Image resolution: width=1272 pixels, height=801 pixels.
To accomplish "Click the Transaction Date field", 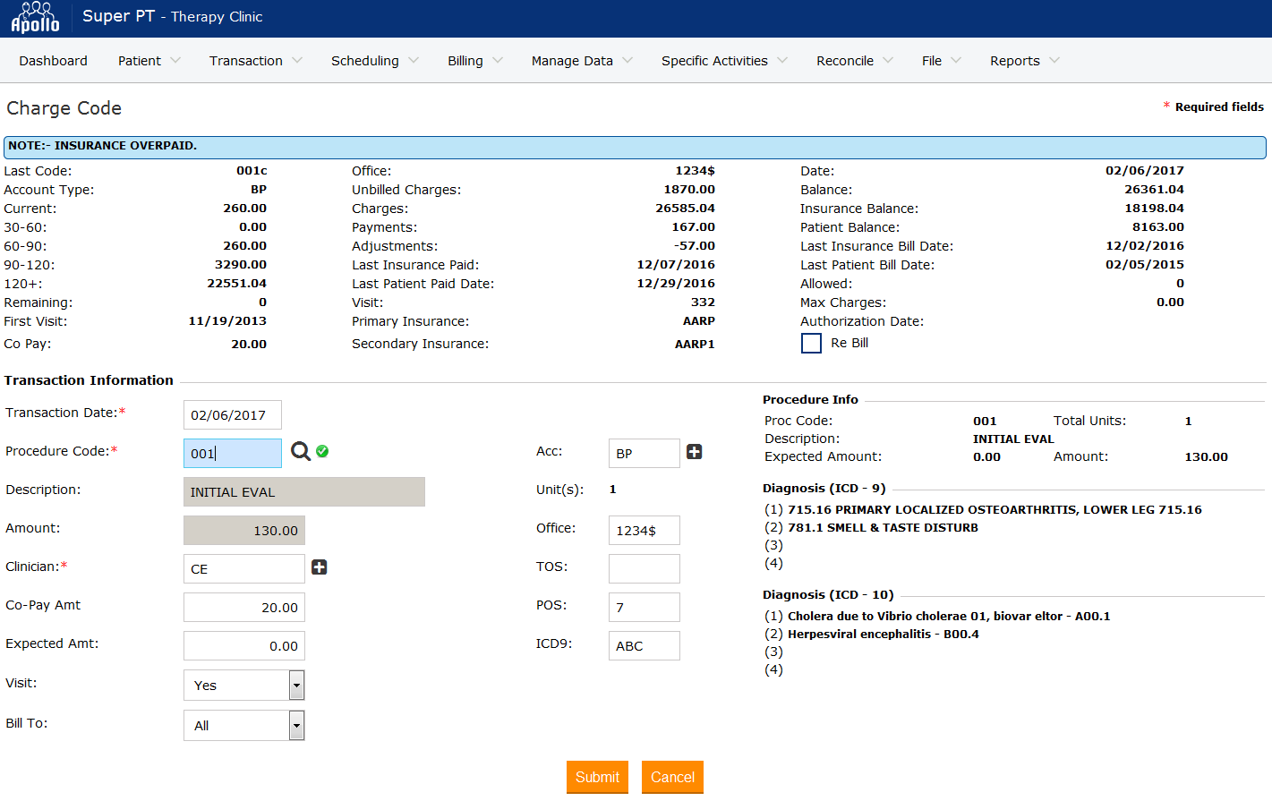I will [x=233, y=415].
